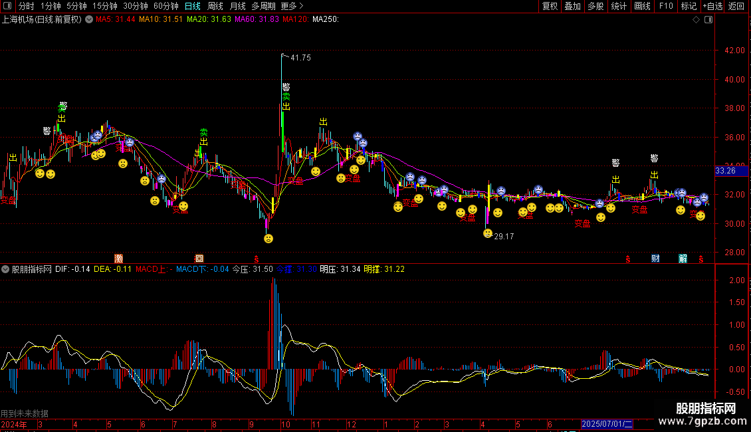Open the F10 company info button

coord(665,6)
